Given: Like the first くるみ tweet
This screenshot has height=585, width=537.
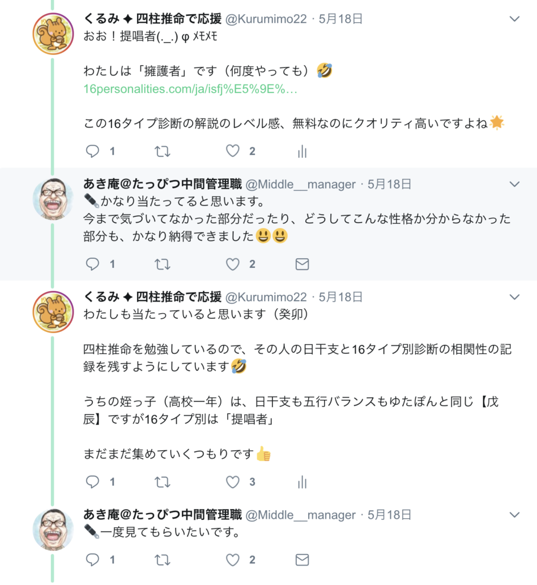Looking at the screenshot, I should 232,151.
